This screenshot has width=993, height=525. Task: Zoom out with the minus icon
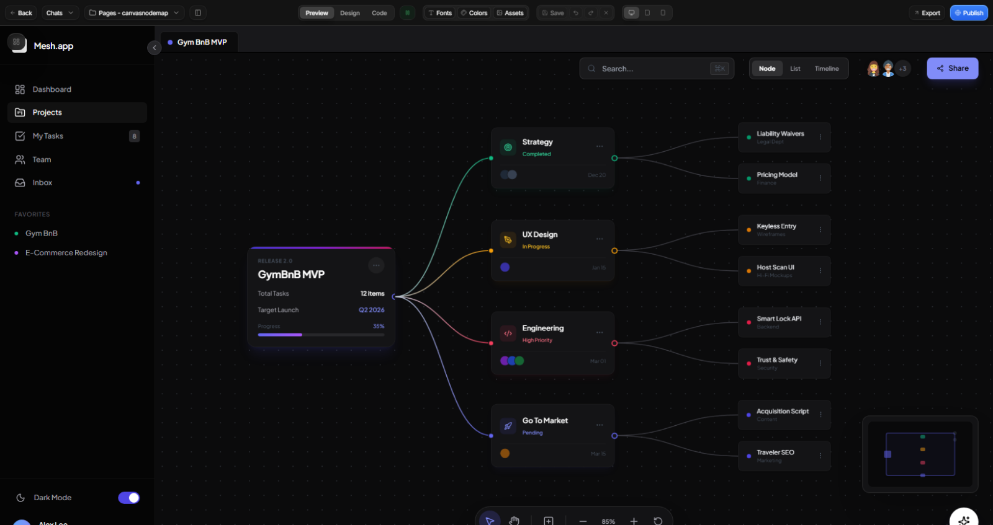point(583,521)
